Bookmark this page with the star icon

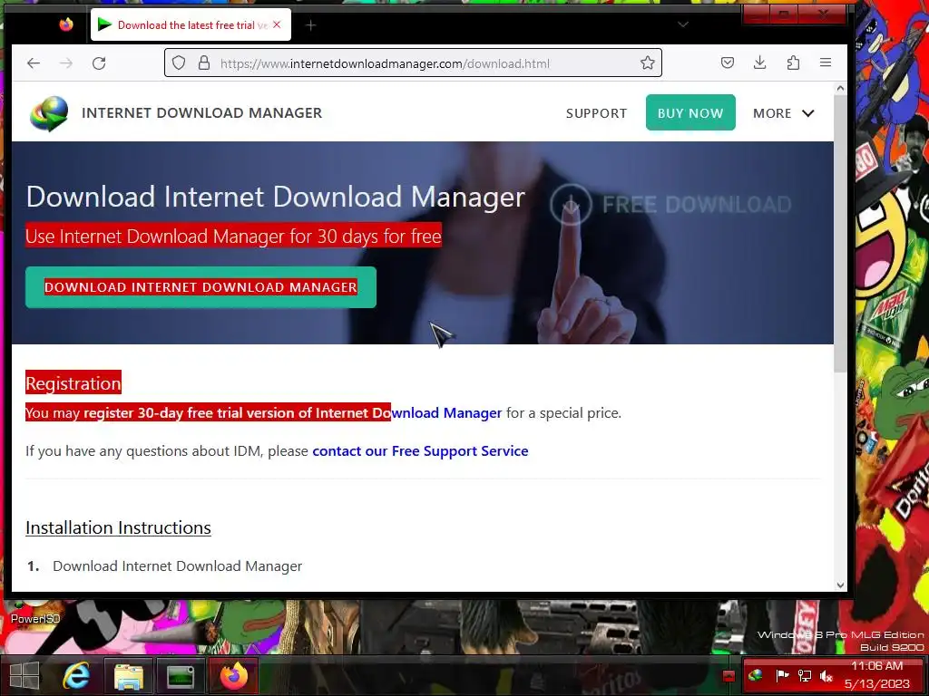tap(648, 63)
